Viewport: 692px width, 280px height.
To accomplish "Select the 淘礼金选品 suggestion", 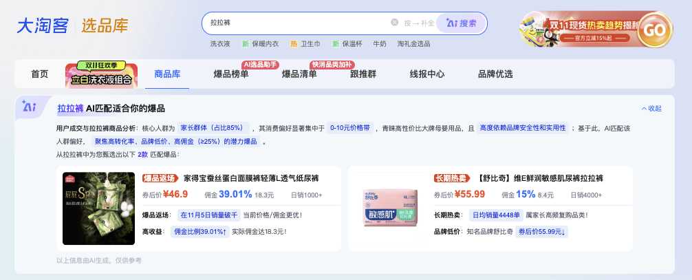I will [413, 44].
